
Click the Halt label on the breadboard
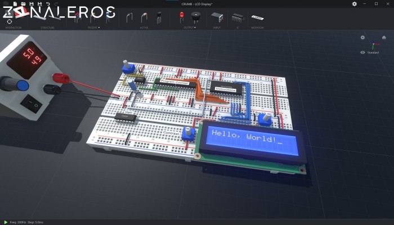[128, 112]
